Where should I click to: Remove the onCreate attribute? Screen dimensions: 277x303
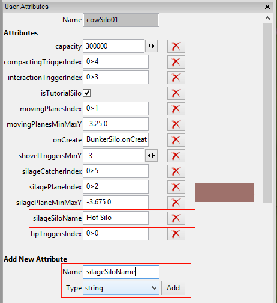pyautogui.click(x=176, y=140)
